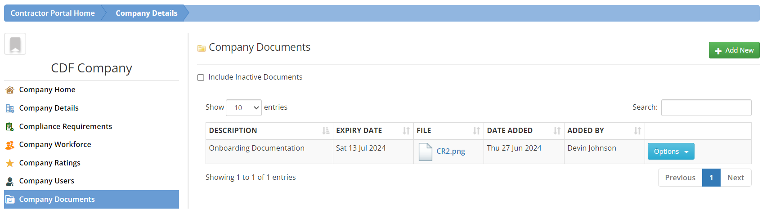Click the CR2.png file icon
This screenshot has width=762, height=214.
pyautogui.click(x=425, y=152)
